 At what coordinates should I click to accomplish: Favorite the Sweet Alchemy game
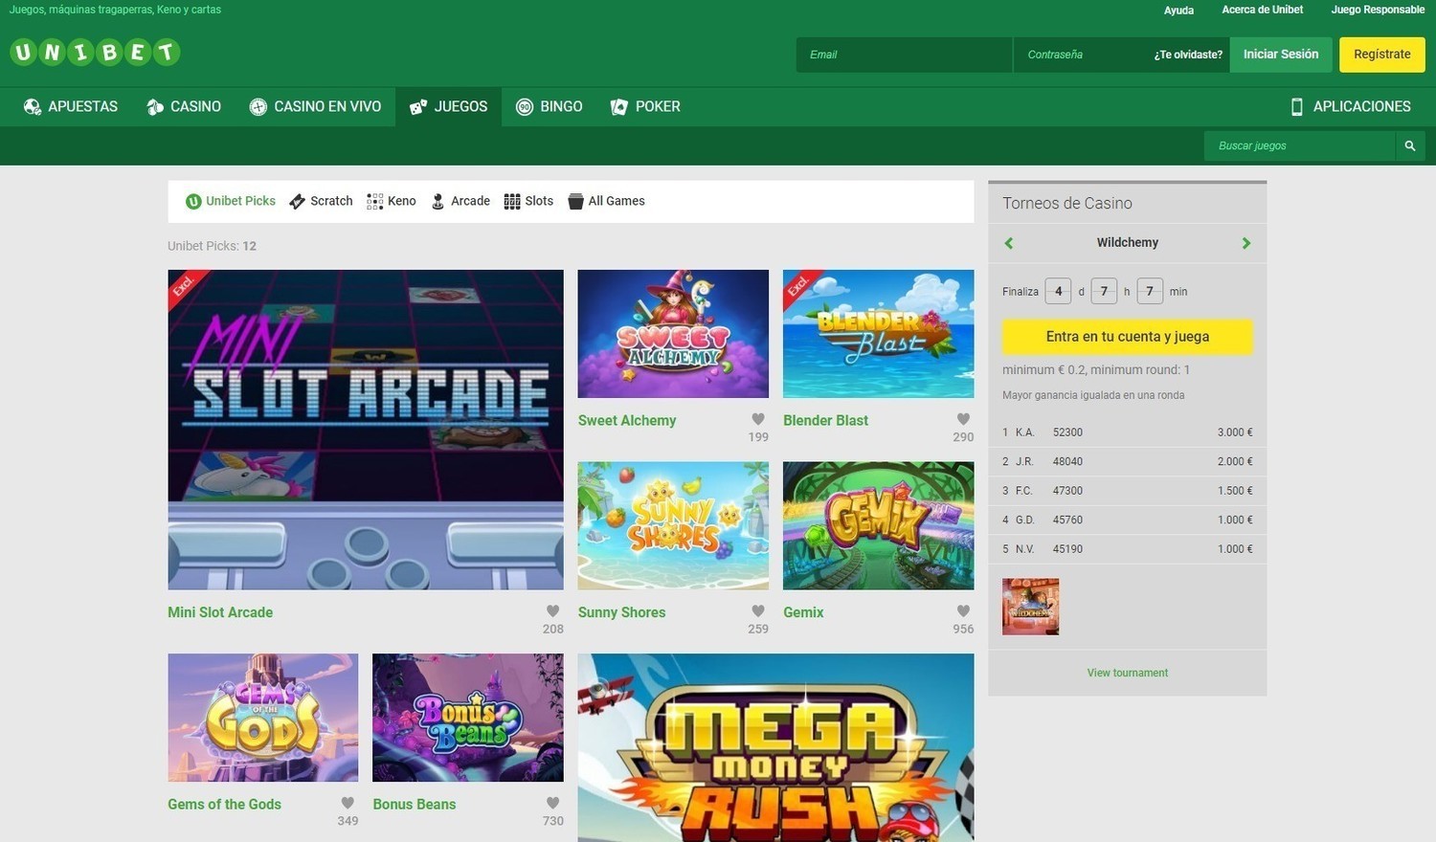pos(757,418)
